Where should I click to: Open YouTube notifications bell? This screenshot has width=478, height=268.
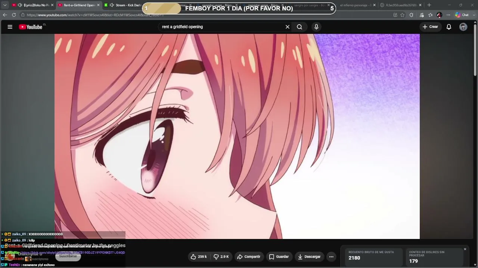[x=449, y=27]
